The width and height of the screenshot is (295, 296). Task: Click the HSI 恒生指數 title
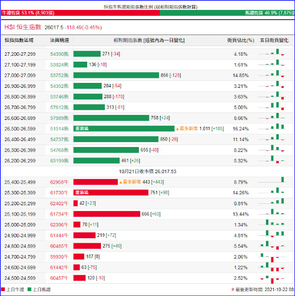tap(23, 27)
